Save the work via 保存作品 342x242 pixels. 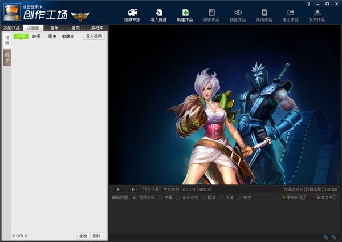pyautogui.click(x=211, y=15)
